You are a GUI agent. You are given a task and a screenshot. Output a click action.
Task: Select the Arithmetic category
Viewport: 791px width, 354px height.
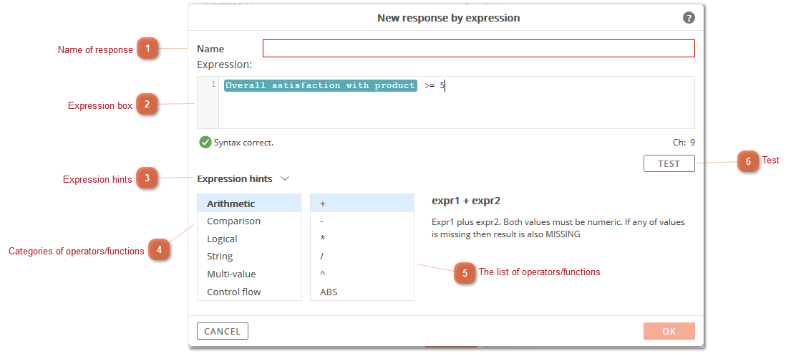249,204
